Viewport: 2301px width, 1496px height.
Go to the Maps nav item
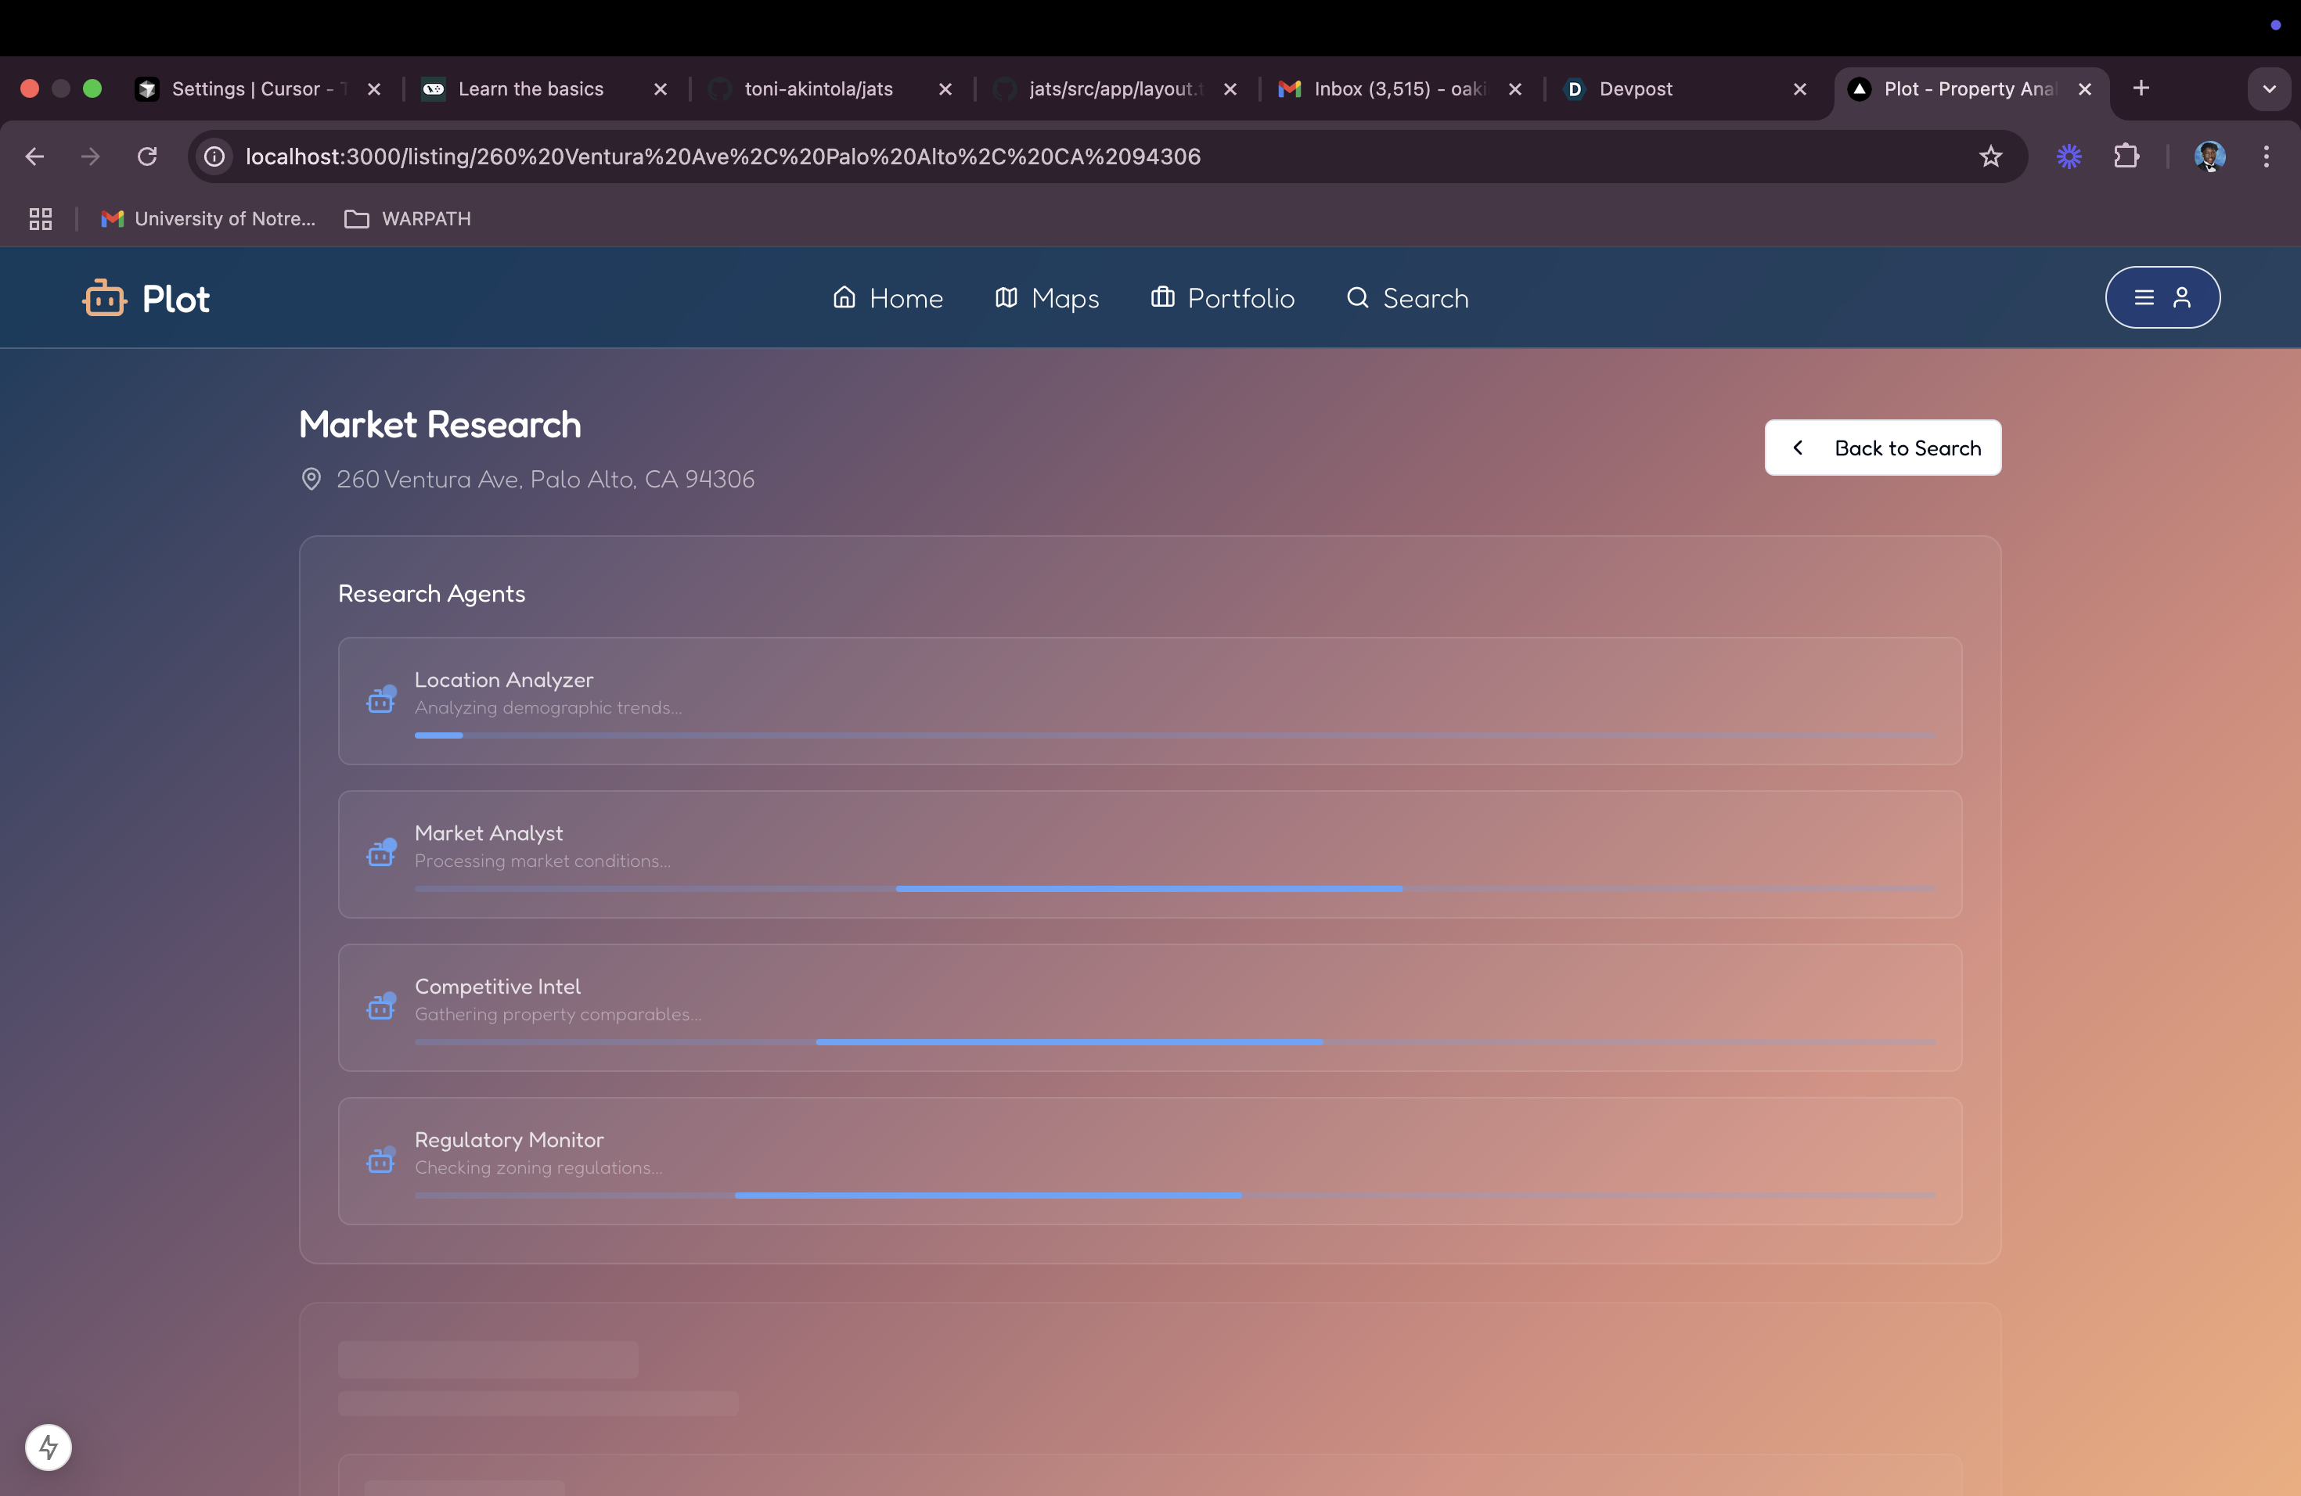[1047, 299]
